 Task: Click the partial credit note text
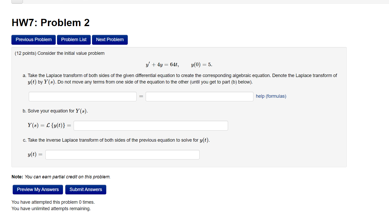[61, 177]
